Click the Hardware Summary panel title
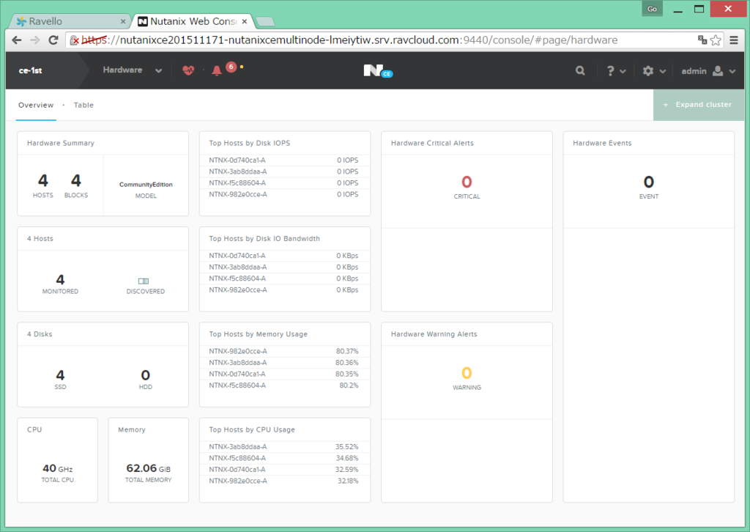The width and height of the screenshot is (750, 532). tap(61, 143)
